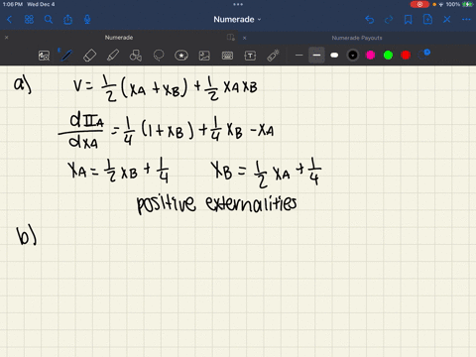Select the red pen color

(406, 56)
